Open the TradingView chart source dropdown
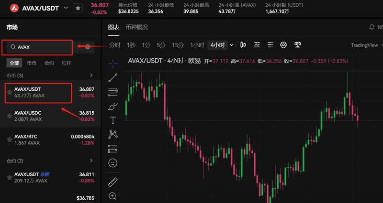Screen dimensions: 383x203 [366, 45]
